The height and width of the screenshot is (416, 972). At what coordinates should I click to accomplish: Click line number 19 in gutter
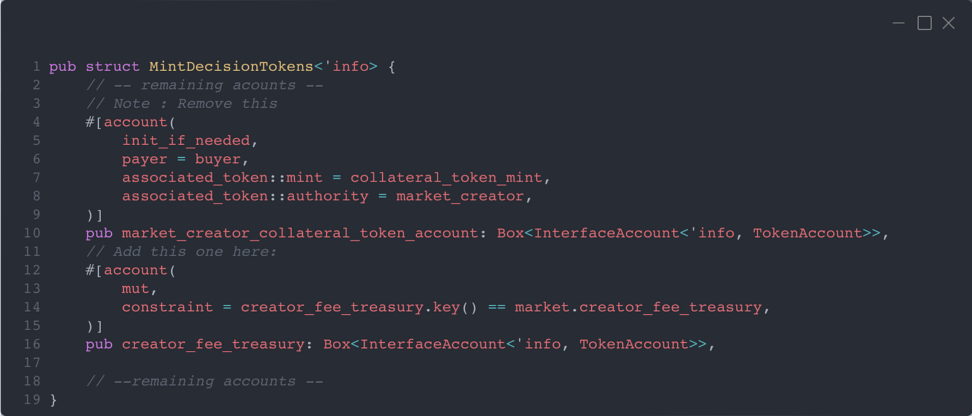(33, 400)
